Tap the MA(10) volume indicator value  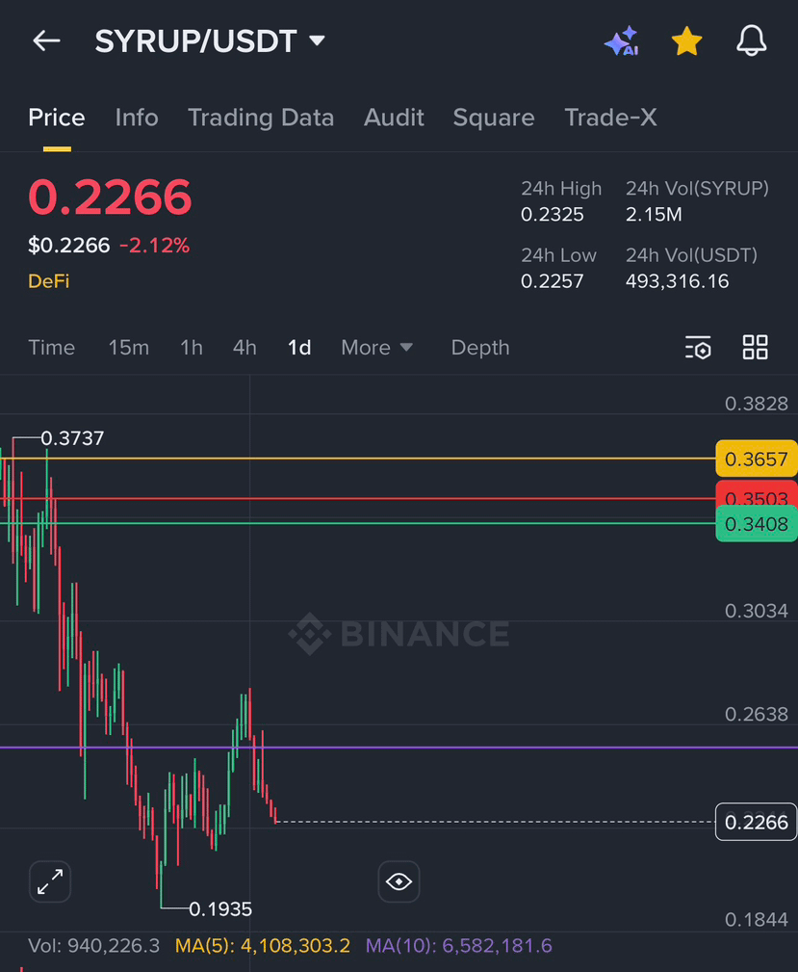click(458, 946)
